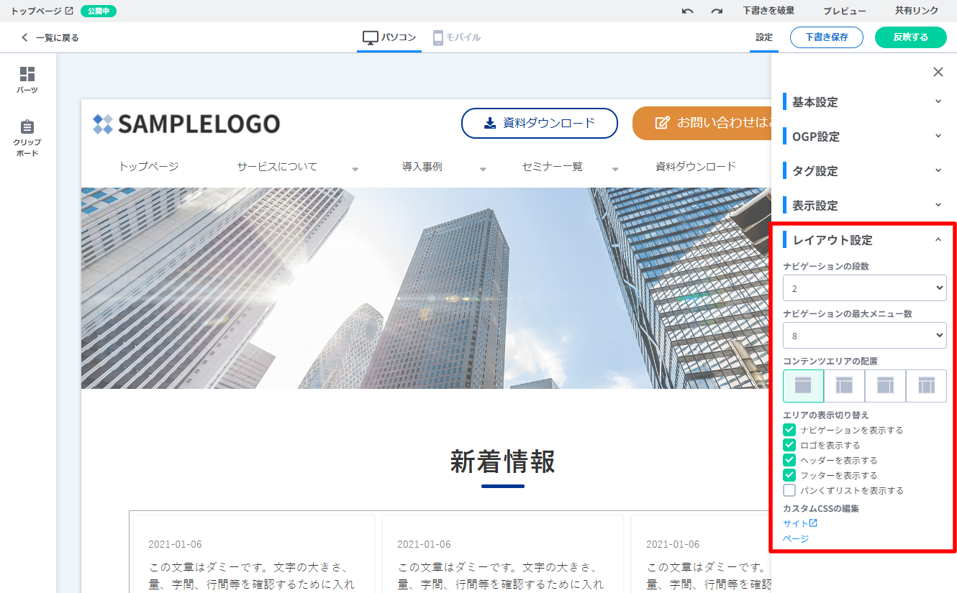Select right-sidebar content layout icon
The width and height of the screenshot is (957, 593).
pyautogui.click(x=885, y=386)
